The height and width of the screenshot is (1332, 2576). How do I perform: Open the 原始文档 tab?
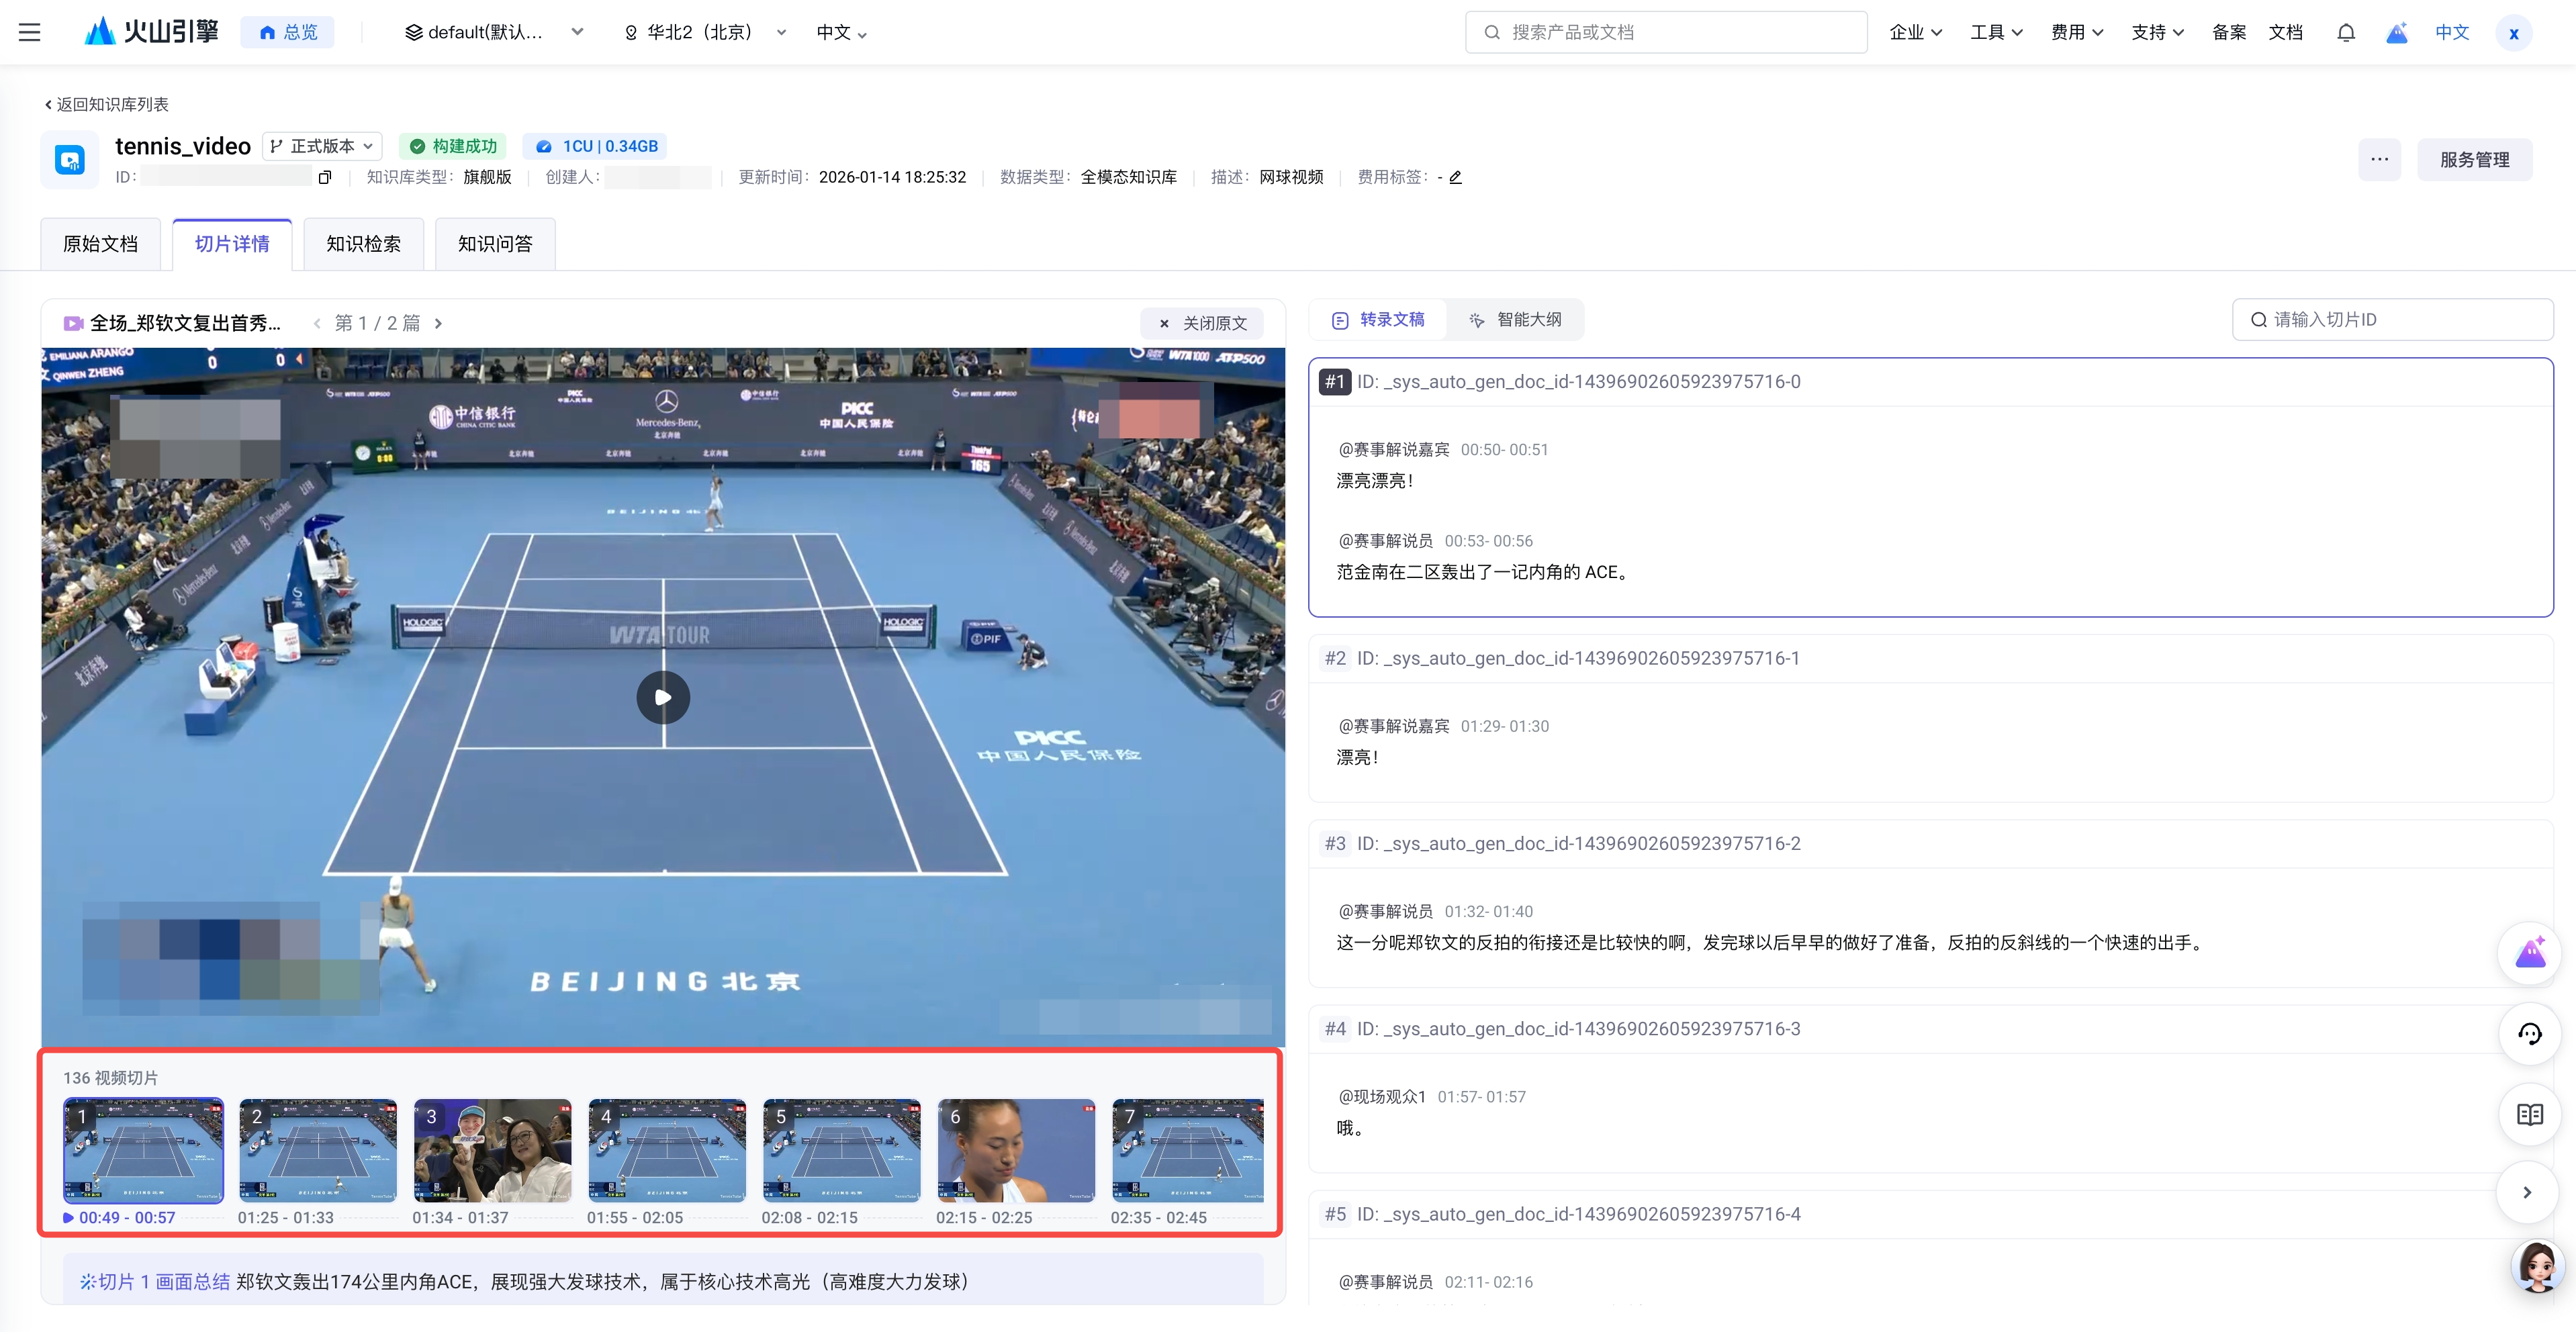coord(100,244)
